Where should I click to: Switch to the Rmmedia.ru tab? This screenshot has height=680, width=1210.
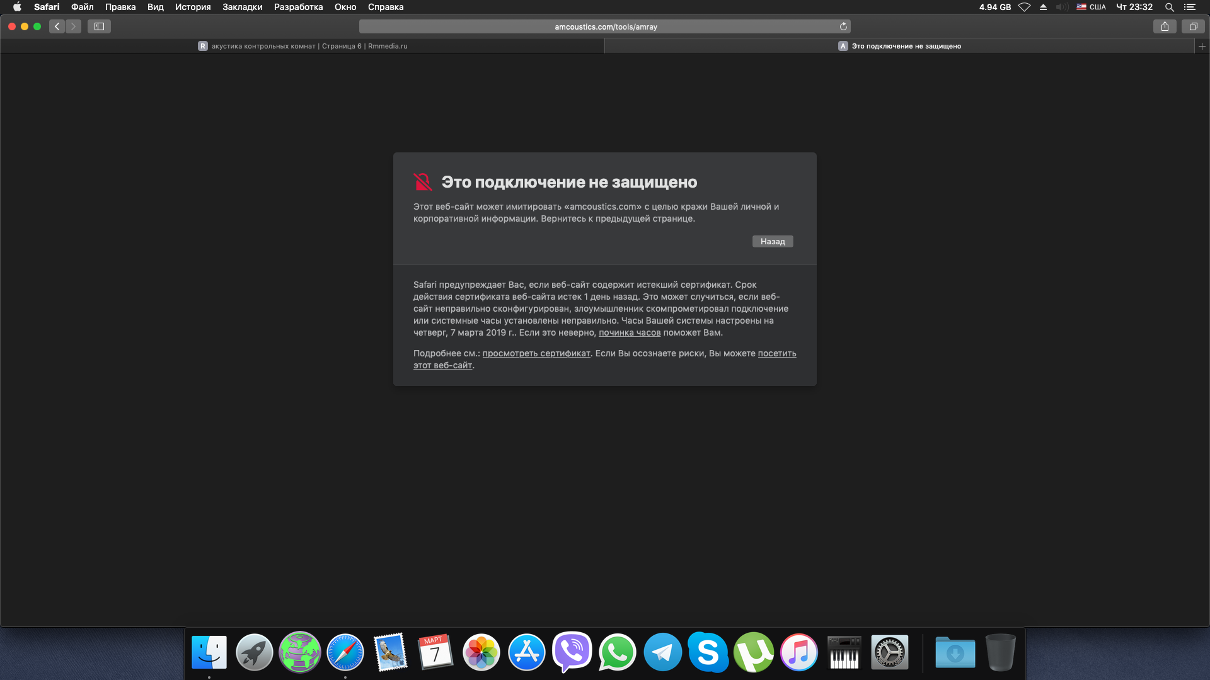coord(302,46)
